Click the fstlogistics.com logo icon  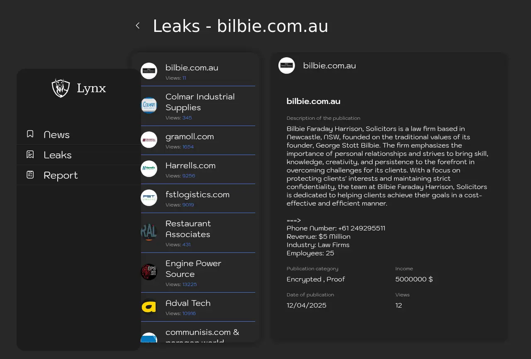coord(149,198)
